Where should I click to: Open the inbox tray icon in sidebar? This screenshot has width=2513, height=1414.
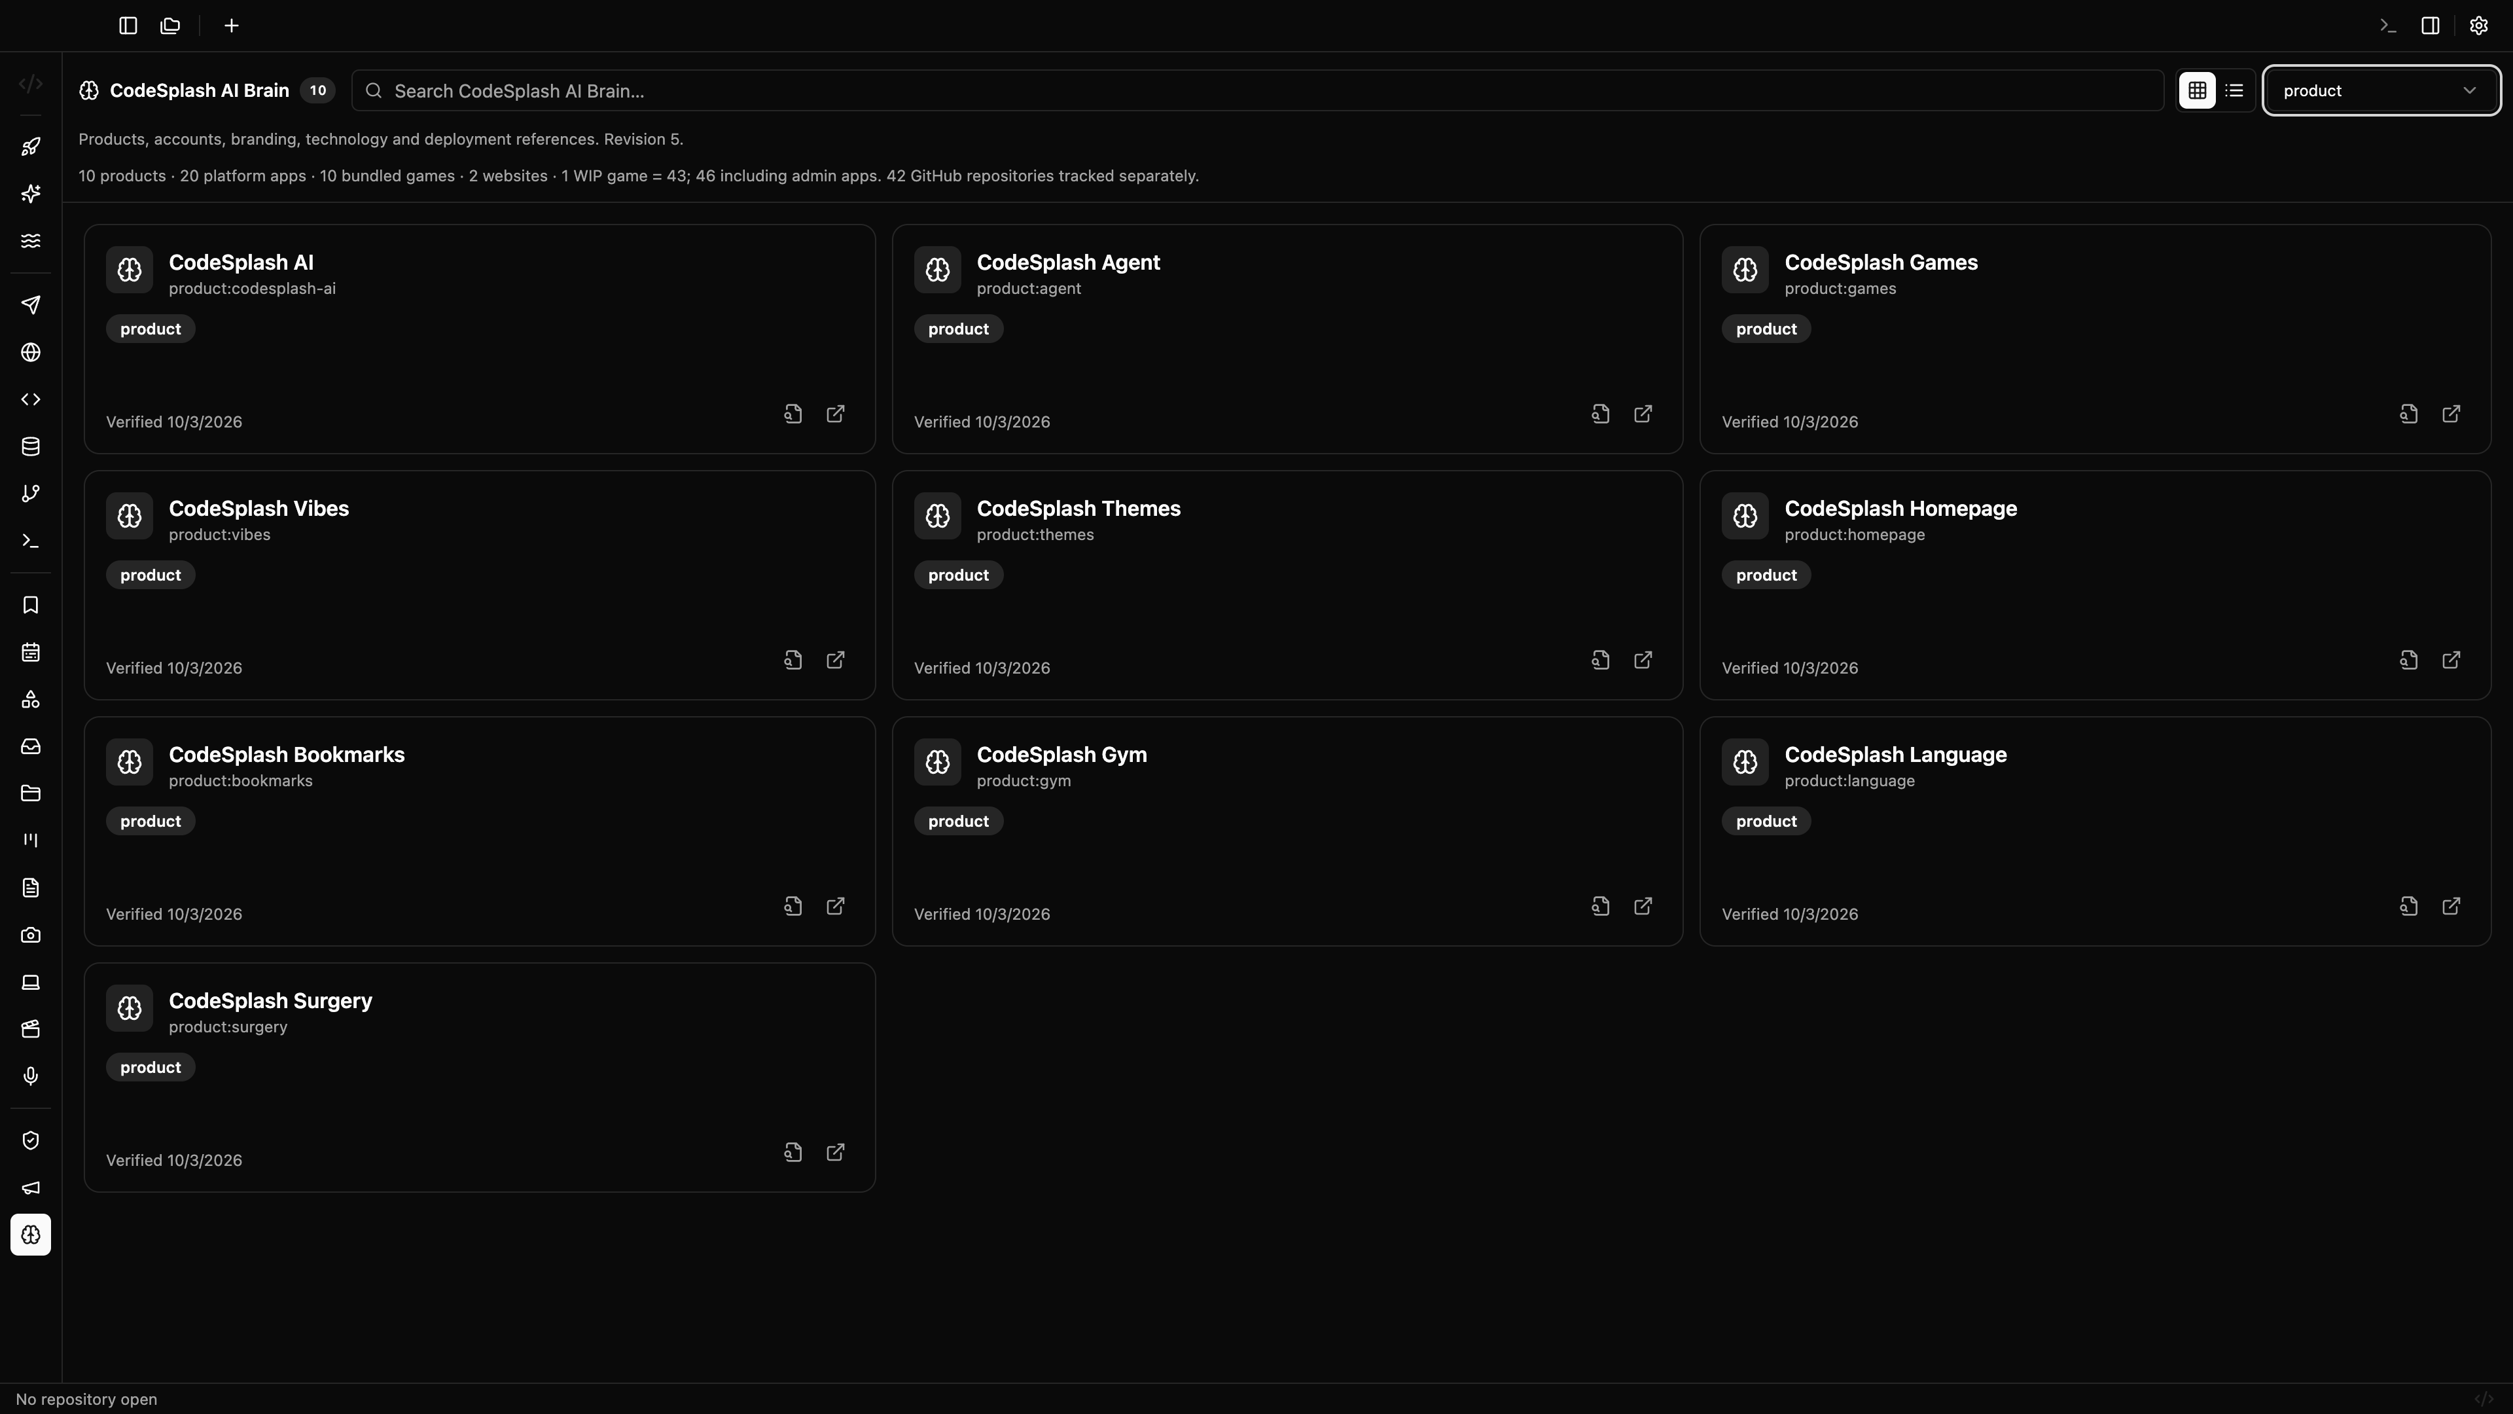30,746
